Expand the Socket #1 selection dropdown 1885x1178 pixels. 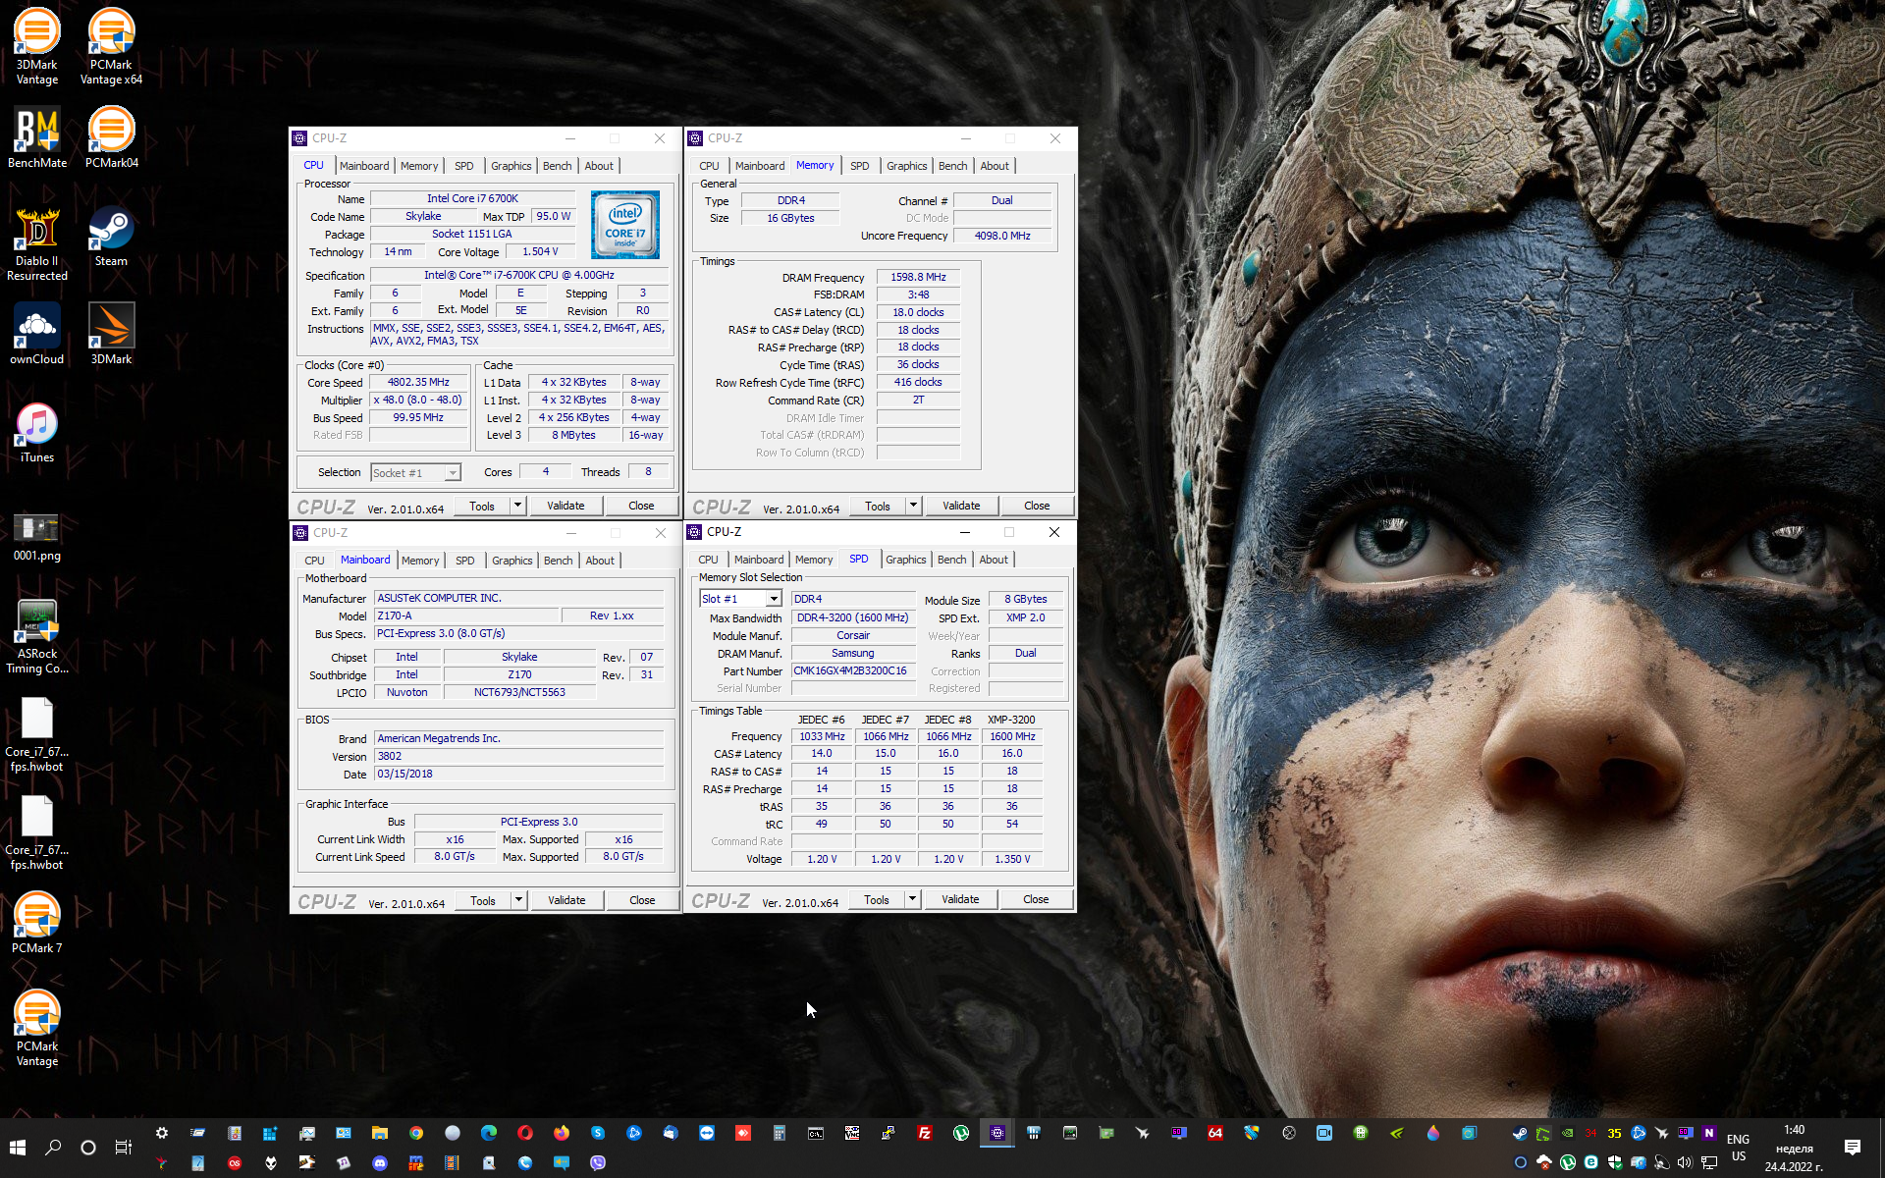click(452, 473)
